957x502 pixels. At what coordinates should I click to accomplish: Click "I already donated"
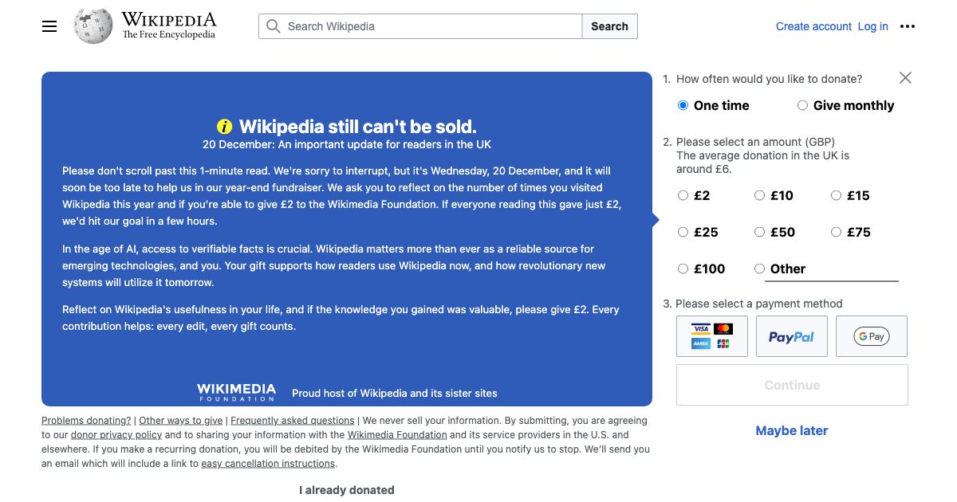[346, 490]
